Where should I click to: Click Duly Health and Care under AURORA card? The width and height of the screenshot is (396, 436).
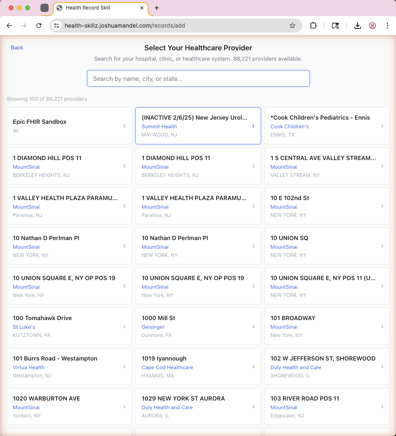(x=167, y=407)
